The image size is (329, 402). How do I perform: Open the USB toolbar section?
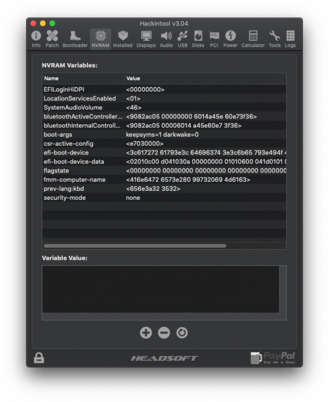pos(182,39)
